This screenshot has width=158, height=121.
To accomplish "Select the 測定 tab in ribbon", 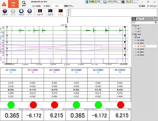I will click(x=57, y=6).
